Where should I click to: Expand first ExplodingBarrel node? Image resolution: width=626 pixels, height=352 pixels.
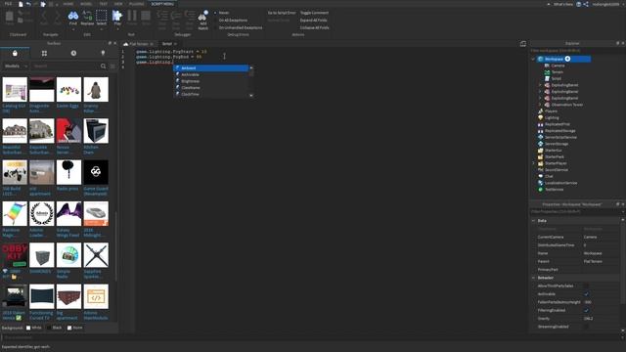(540, 85)
